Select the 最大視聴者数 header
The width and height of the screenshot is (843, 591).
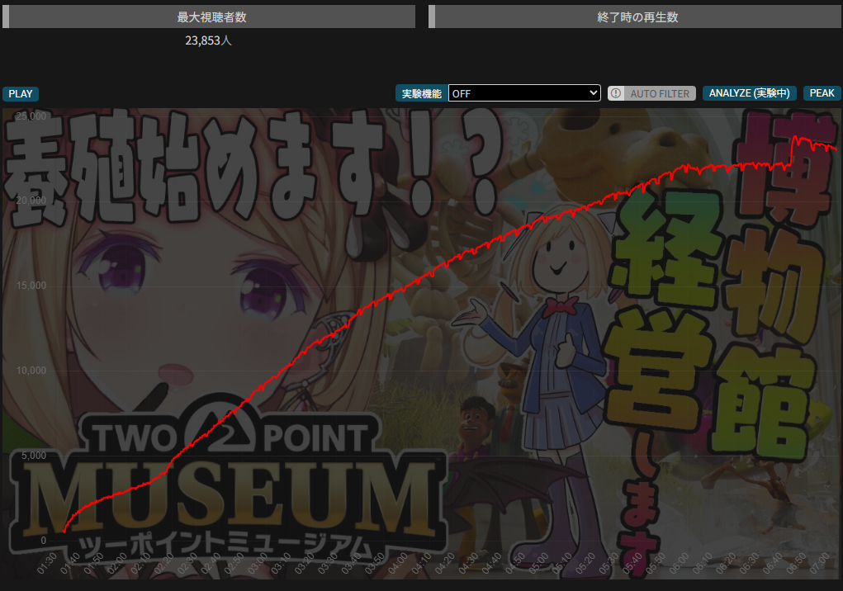pos(209,17)
